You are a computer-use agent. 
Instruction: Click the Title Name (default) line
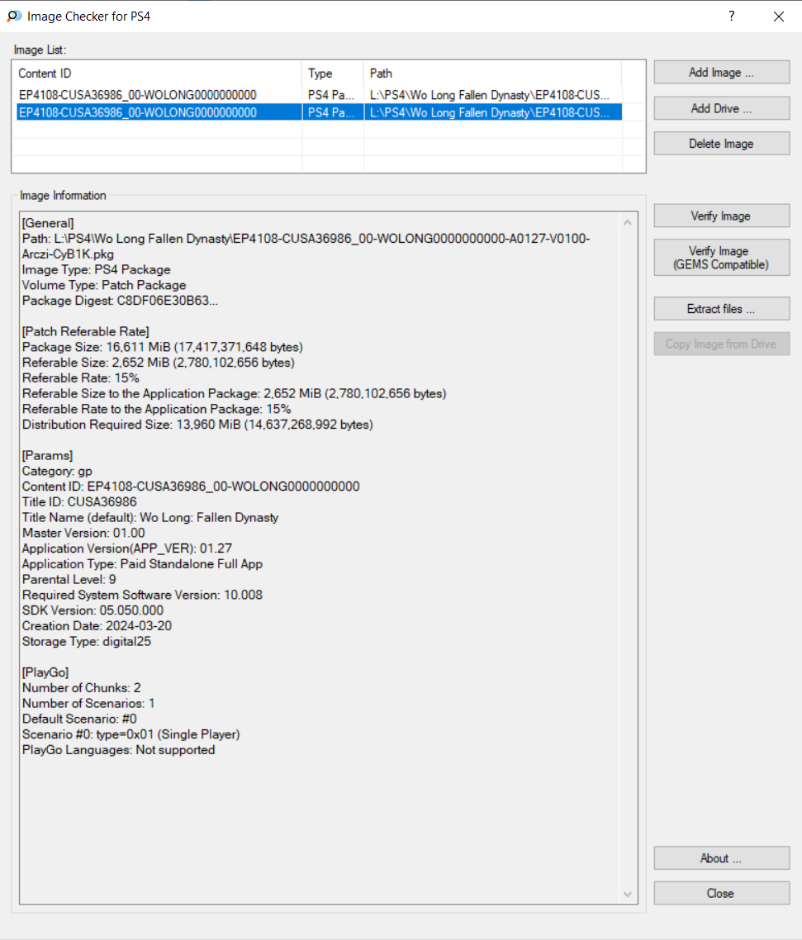pos(150,517)
